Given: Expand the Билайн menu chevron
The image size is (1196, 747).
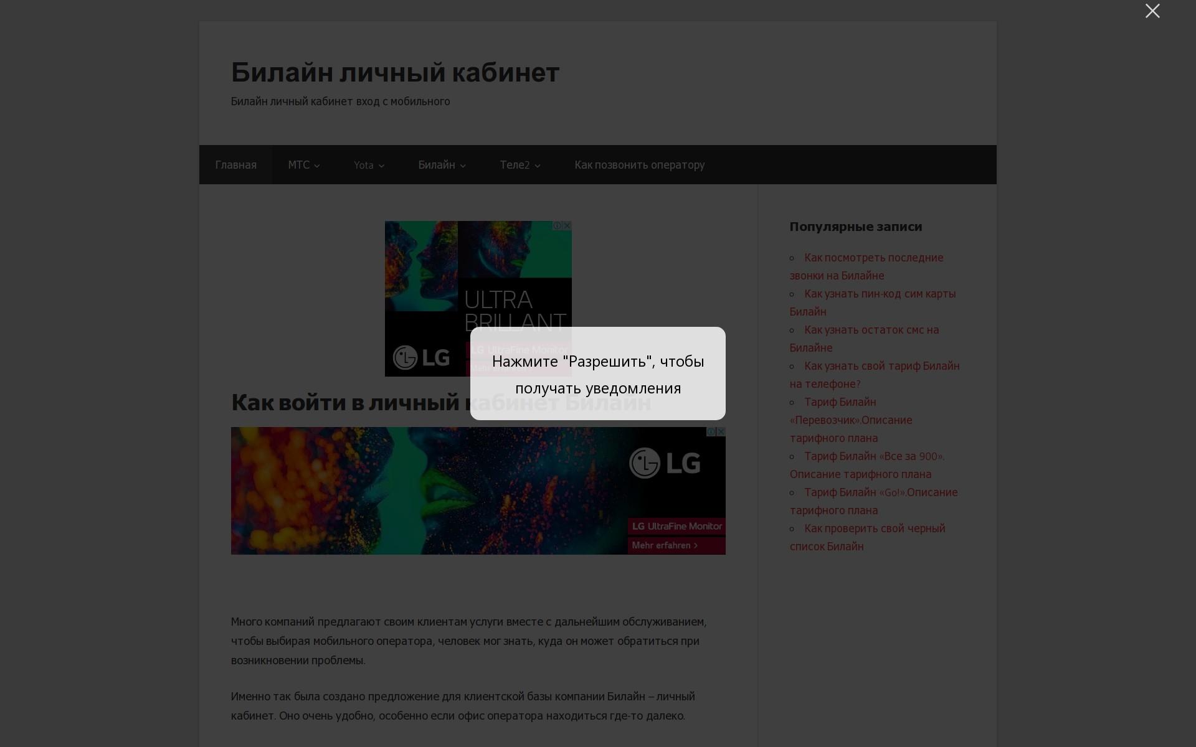Looking at the screenshot, I should point(463,166).
